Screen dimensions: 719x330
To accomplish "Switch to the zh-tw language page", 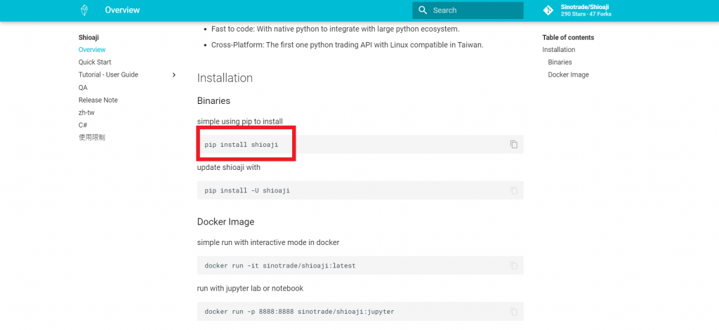I will pyautogui.click(x=86, y=112).
